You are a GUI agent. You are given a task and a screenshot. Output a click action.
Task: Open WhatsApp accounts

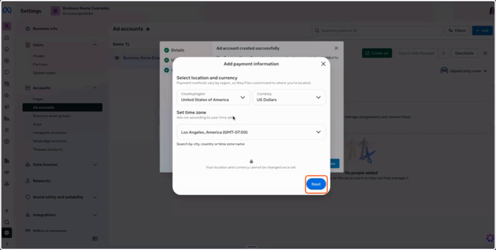coord(50,141)
